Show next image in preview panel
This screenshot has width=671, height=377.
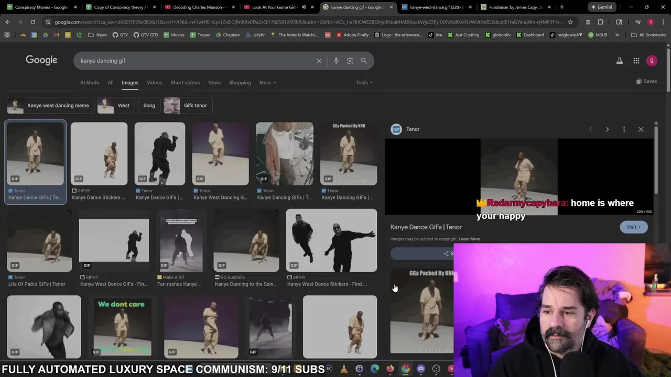tap(607, 129)
